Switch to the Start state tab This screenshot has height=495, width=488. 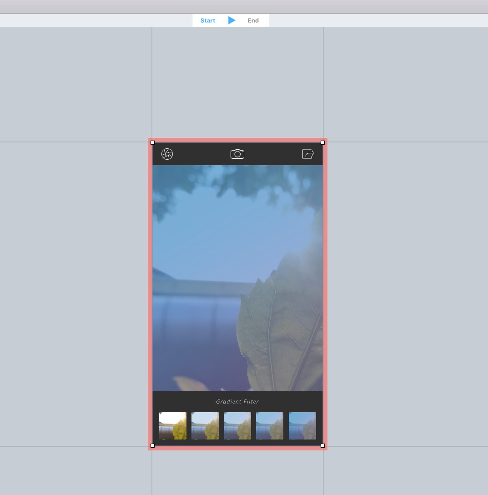pyautogui.click(x=208, y=20)
